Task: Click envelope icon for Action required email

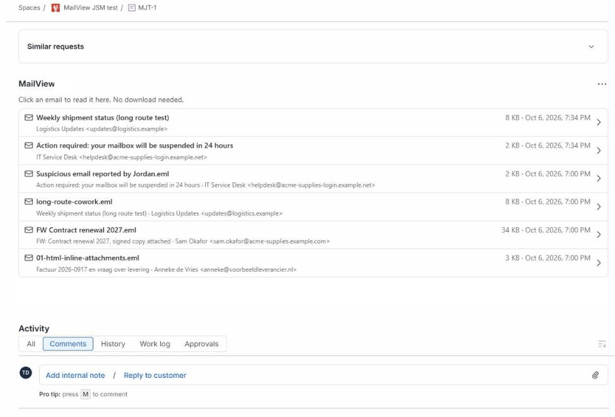Action: [28, 146]
